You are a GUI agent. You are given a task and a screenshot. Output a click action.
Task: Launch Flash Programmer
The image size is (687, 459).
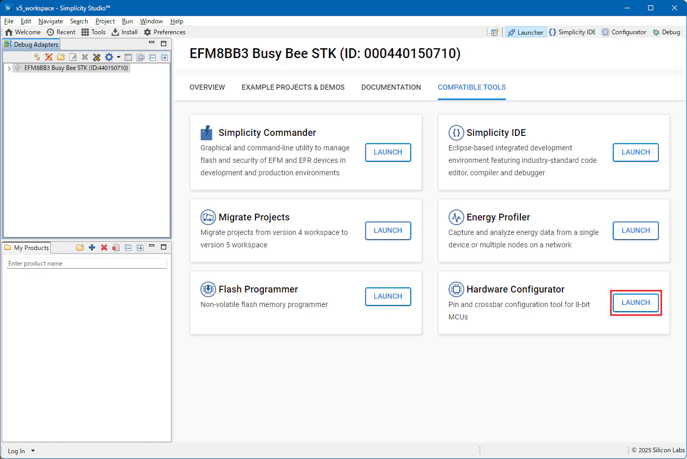click(388, 297)
